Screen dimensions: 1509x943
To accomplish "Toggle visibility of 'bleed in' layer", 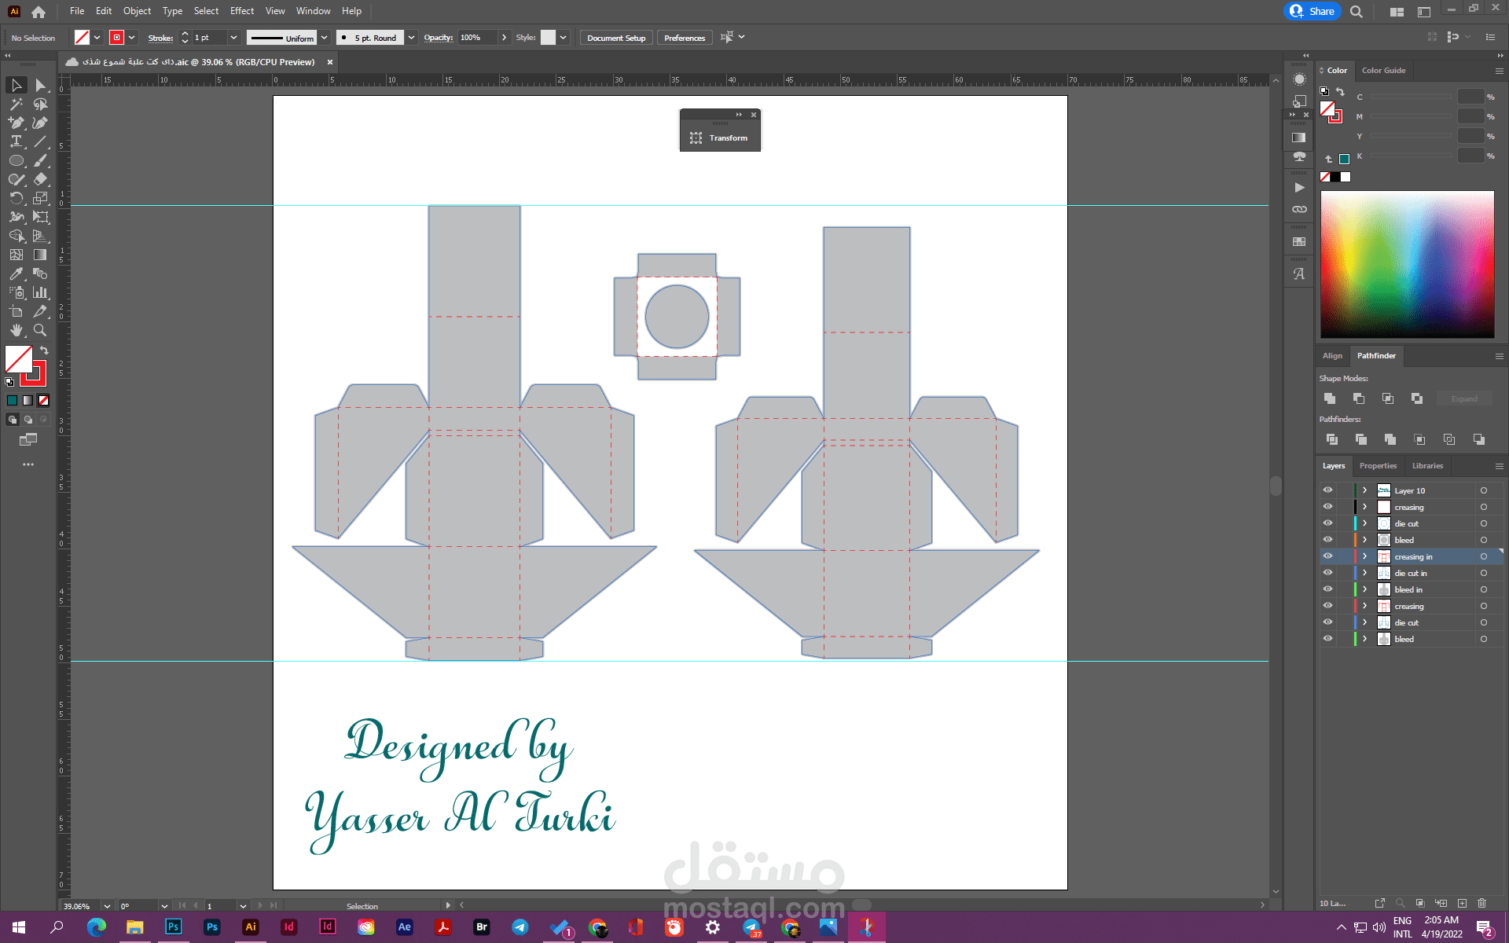I will click(1327, 589).
